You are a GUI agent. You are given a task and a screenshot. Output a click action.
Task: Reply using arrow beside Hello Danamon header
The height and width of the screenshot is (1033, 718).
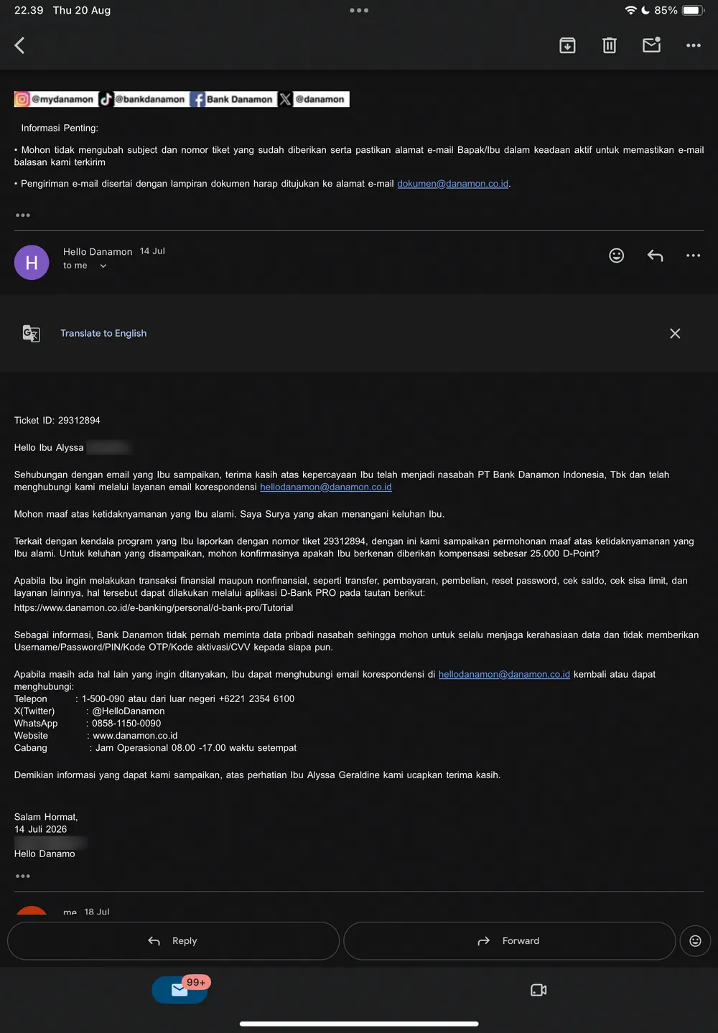655,256
